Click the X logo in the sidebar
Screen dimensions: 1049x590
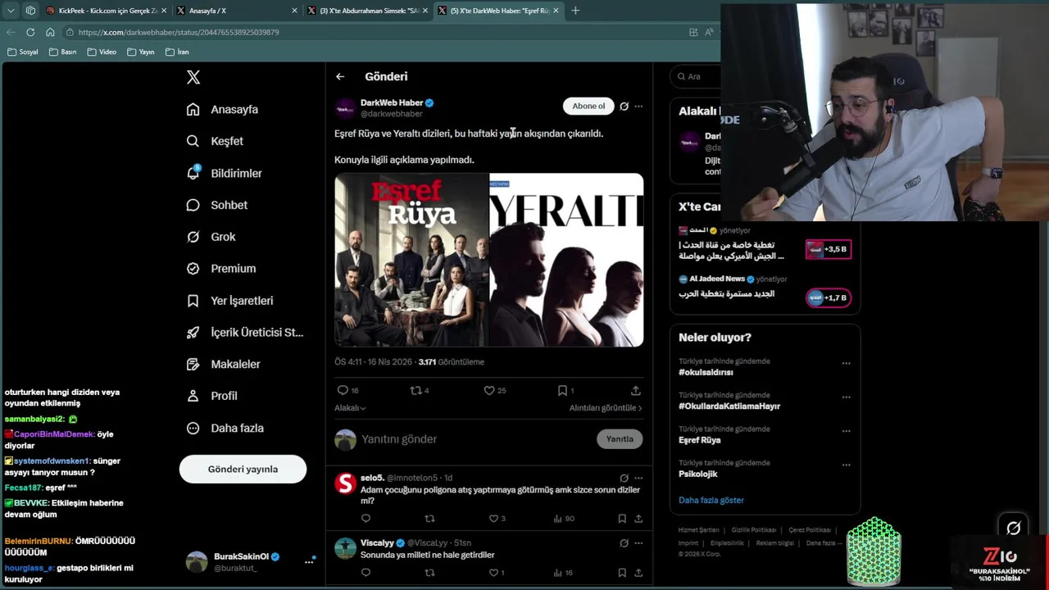193,77
